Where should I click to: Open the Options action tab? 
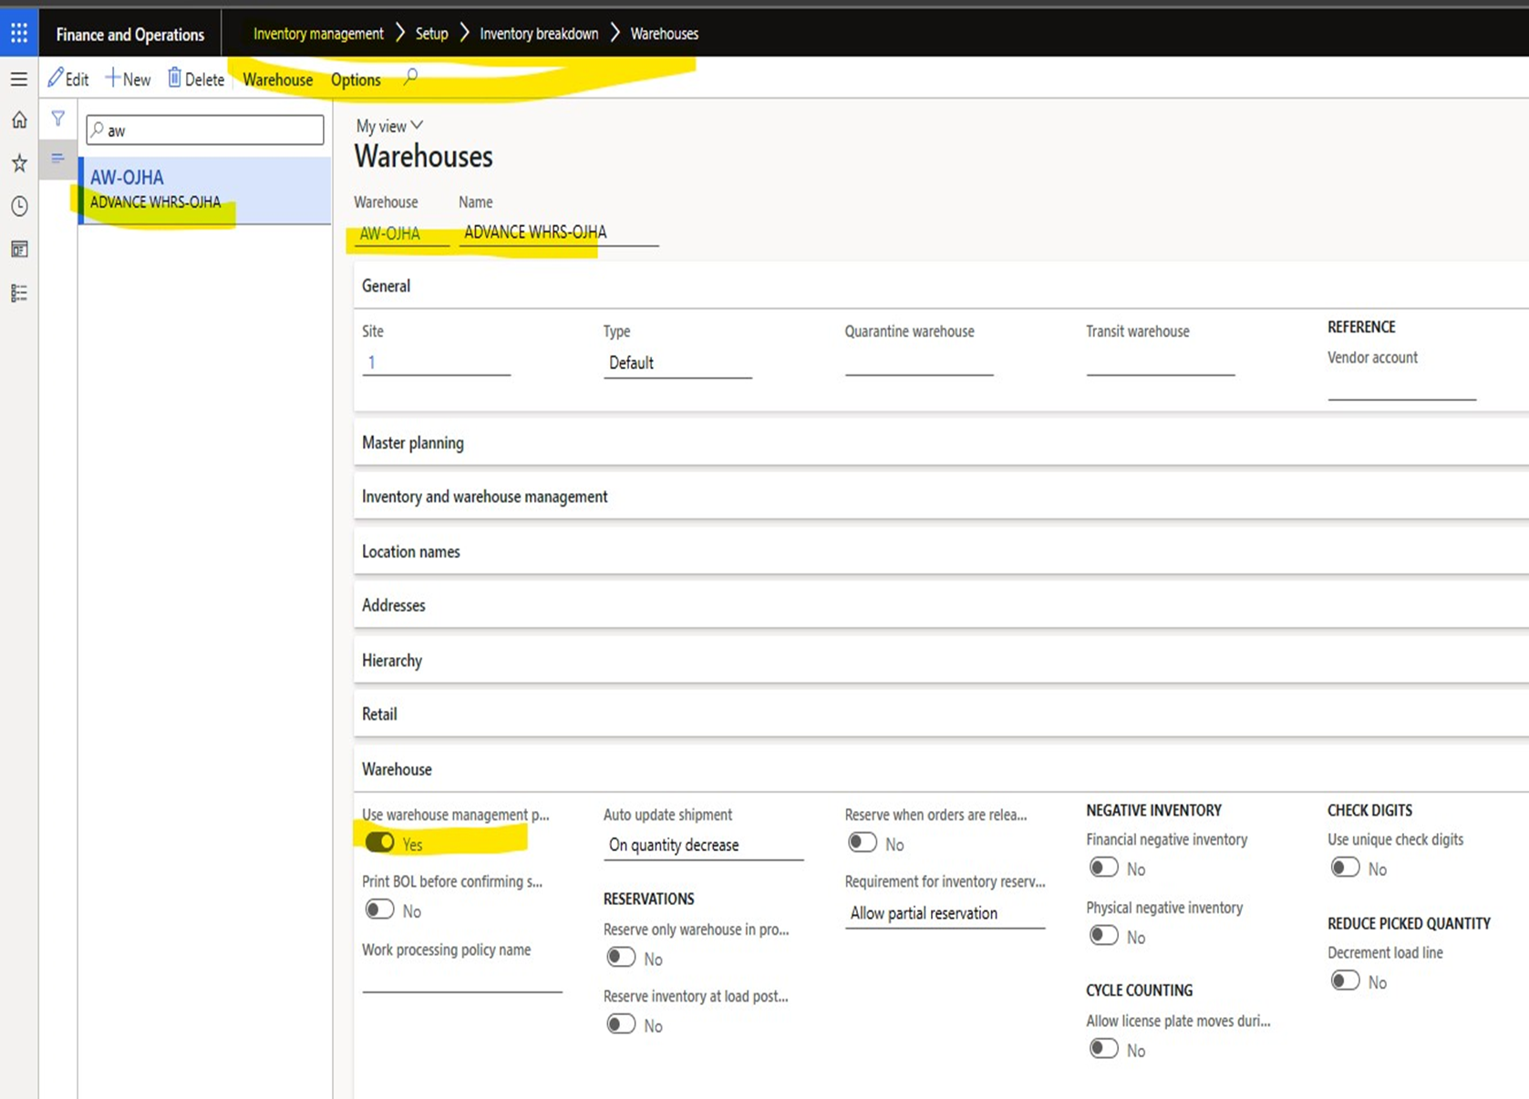tap(356, 80)
